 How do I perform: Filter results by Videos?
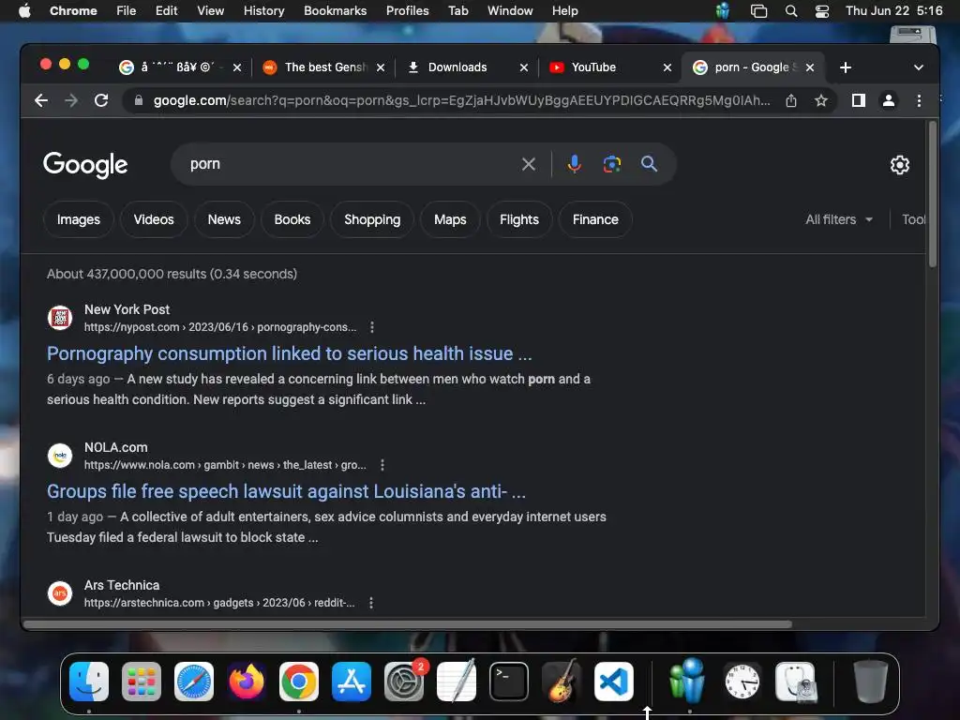coord(154,219)
